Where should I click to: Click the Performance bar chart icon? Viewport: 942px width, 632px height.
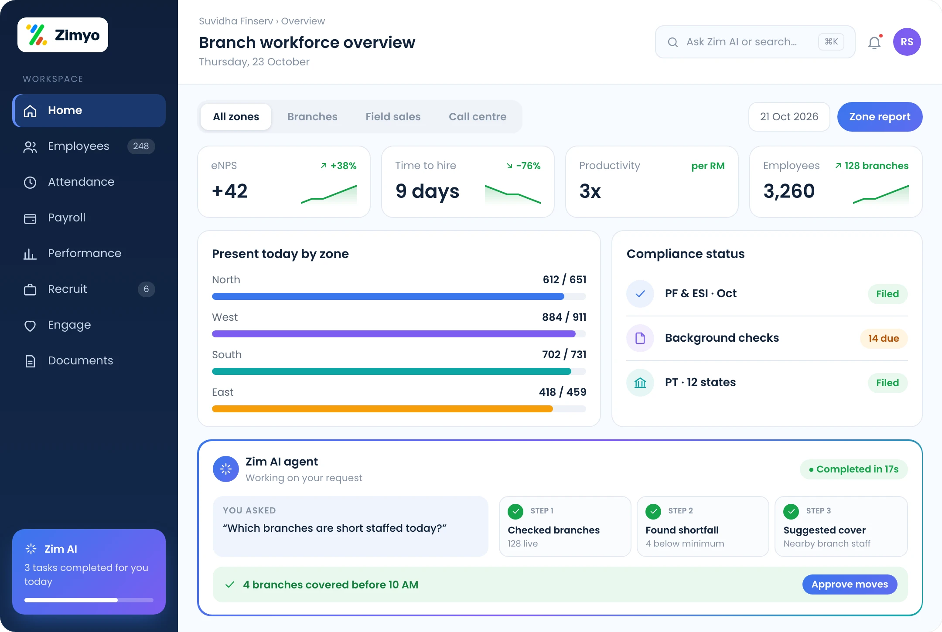coord(30,254)
